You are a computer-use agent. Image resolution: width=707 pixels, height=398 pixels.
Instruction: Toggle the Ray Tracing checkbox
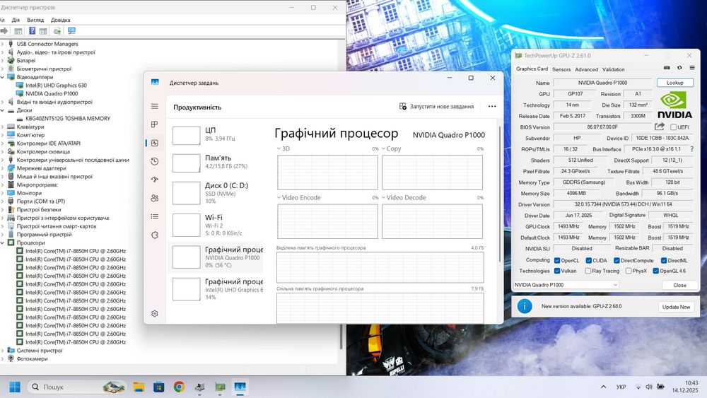click(588, 271)
